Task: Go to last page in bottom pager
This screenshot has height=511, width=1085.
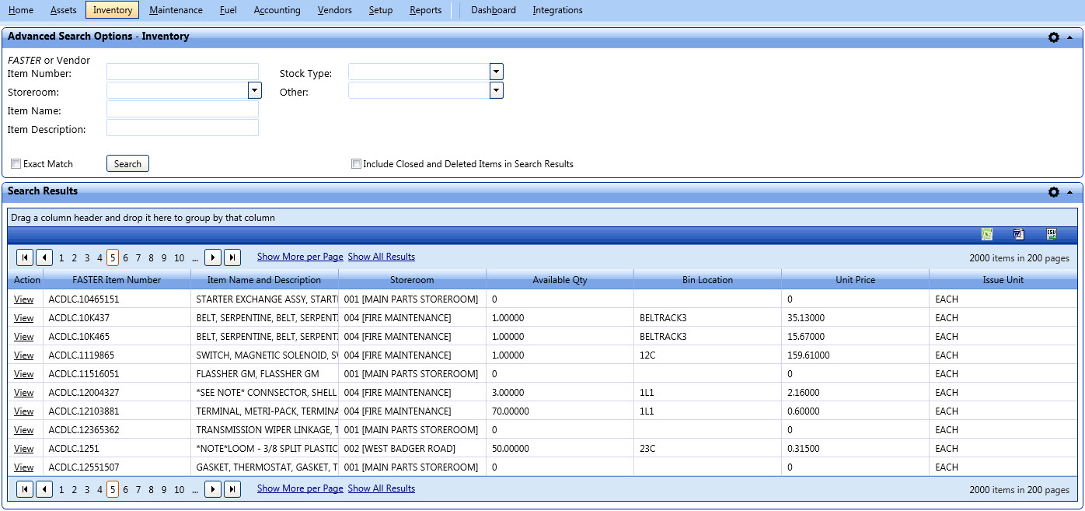Action: (x=232, y=489)
